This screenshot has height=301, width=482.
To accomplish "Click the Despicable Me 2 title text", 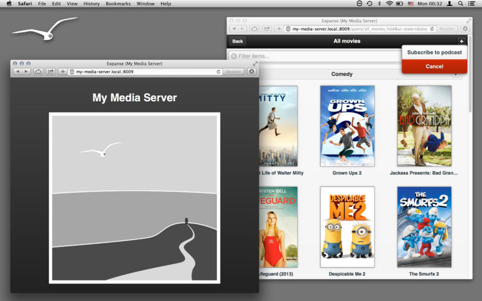I will (347, 274).
